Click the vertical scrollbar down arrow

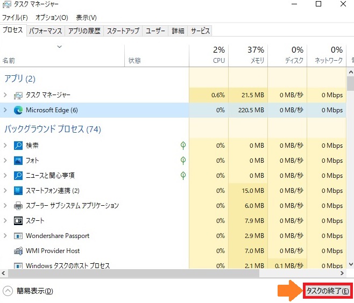351,264
